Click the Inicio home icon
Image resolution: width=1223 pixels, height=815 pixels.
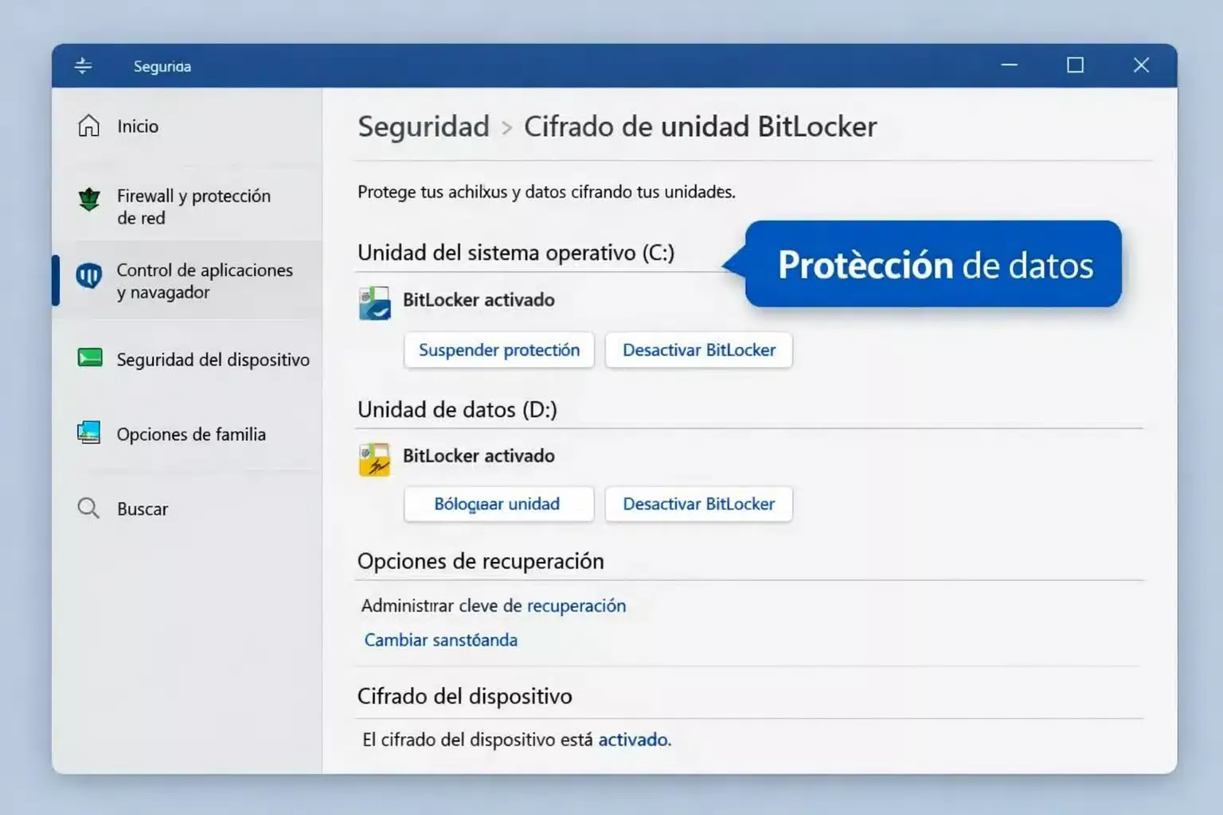pyautogui.click(x=88, y=126)
